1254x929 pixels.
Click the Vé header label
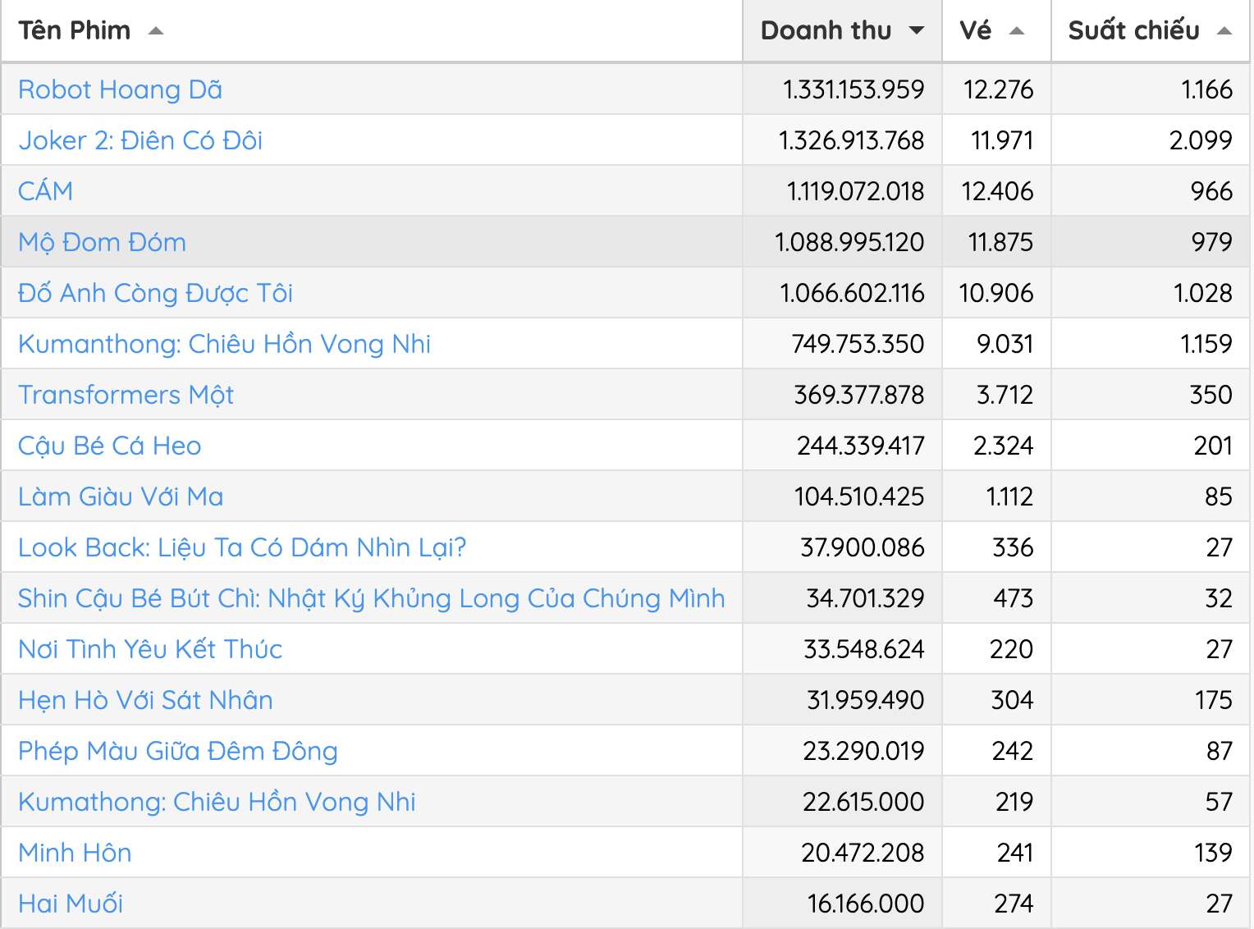(976, 30)
